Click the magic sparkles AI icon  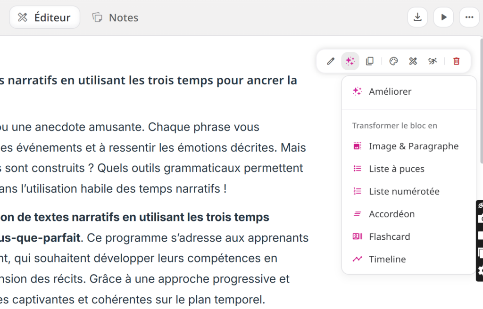350,61
